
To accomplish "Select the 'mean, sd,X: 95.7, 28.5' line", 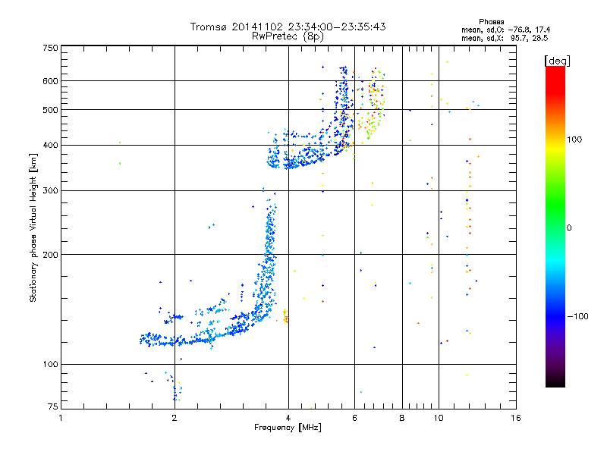I will click(x=505, y=38).
